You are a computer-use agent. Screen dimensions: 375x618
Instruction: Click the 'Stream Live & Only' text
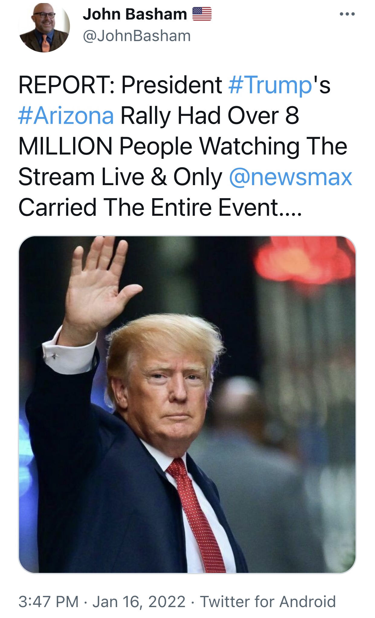click(x=120, y=177)
